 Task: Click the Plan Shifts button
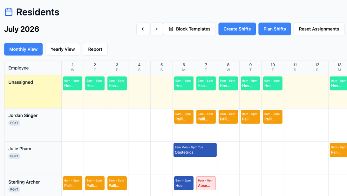click(x=275, y=29)
